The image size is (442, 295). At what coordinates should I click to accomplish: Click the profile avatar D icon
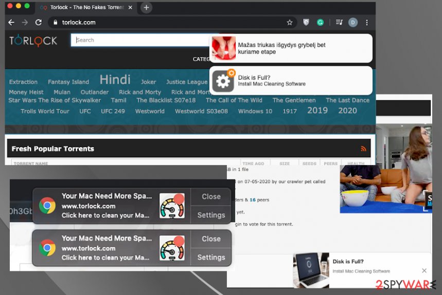pyautogui.click(x=352, y=23)
